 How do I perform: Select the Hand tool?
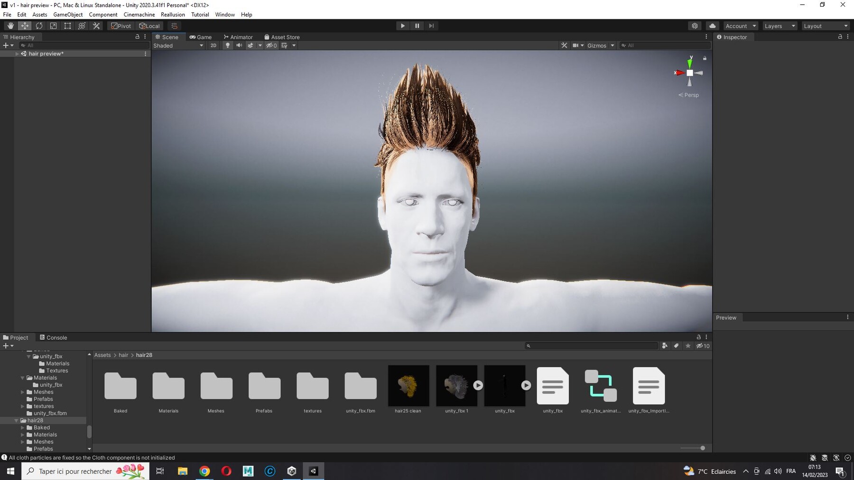pyautogui.click(x=10, y=26)
